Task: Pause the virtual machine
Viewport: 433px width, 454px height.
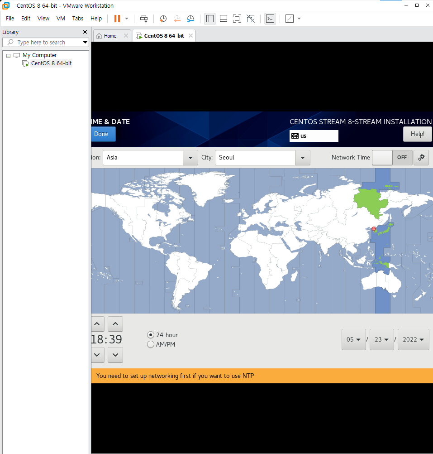Action: tap(117, 19)
